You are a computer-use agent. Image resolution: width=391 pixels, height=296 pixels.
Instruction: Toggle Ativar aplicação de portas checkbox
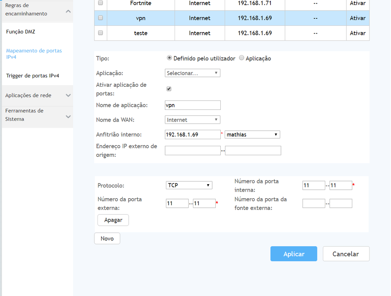(x=169, y=89)
